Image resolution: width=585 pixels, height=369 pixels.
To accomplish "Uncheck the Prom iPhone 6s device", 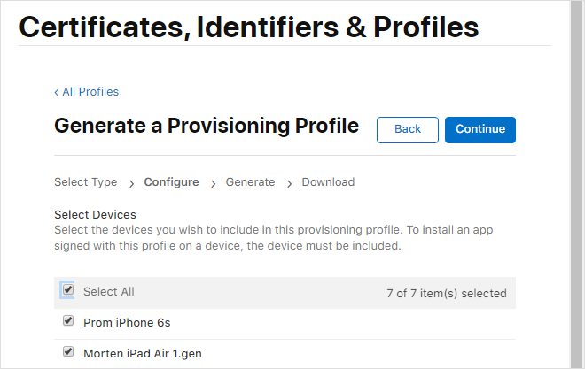I will (68, 321).
